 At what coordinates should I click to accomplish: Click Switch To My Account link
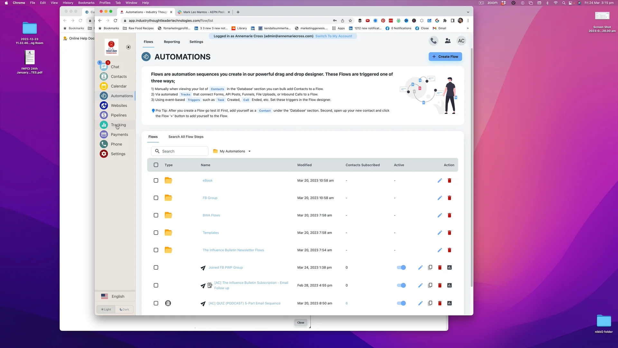(333, 36)
